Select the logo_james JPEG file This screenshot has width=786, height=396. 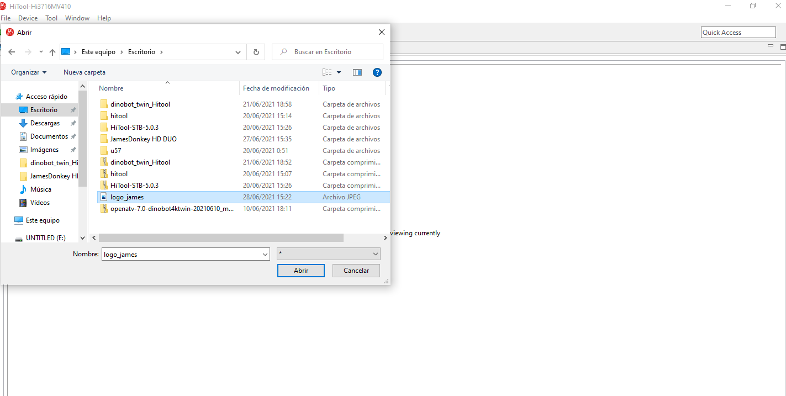click(x=127, y=197)
